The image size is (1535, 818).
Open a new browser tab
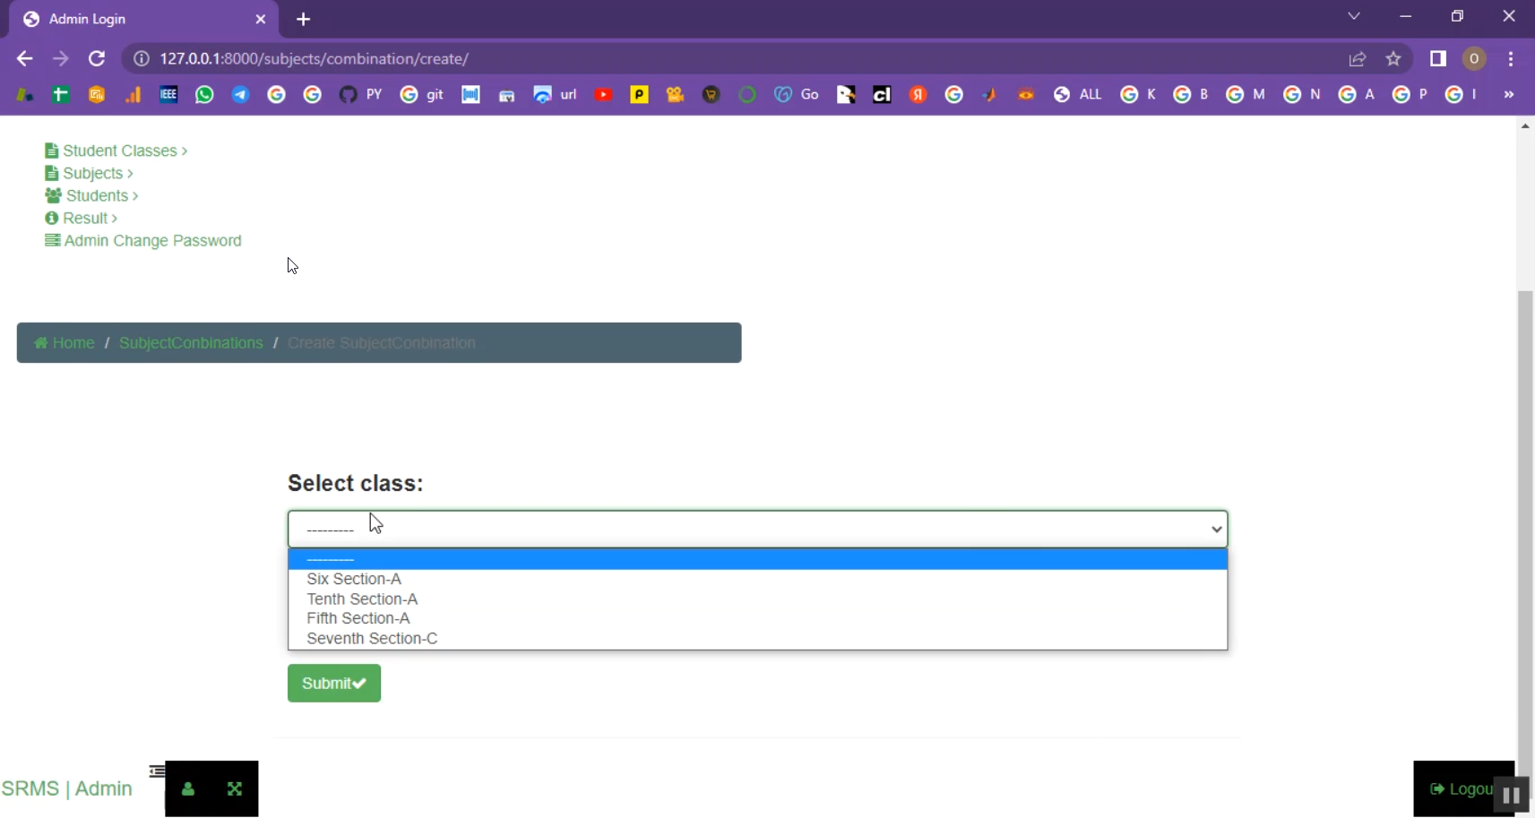coord(303,19)
